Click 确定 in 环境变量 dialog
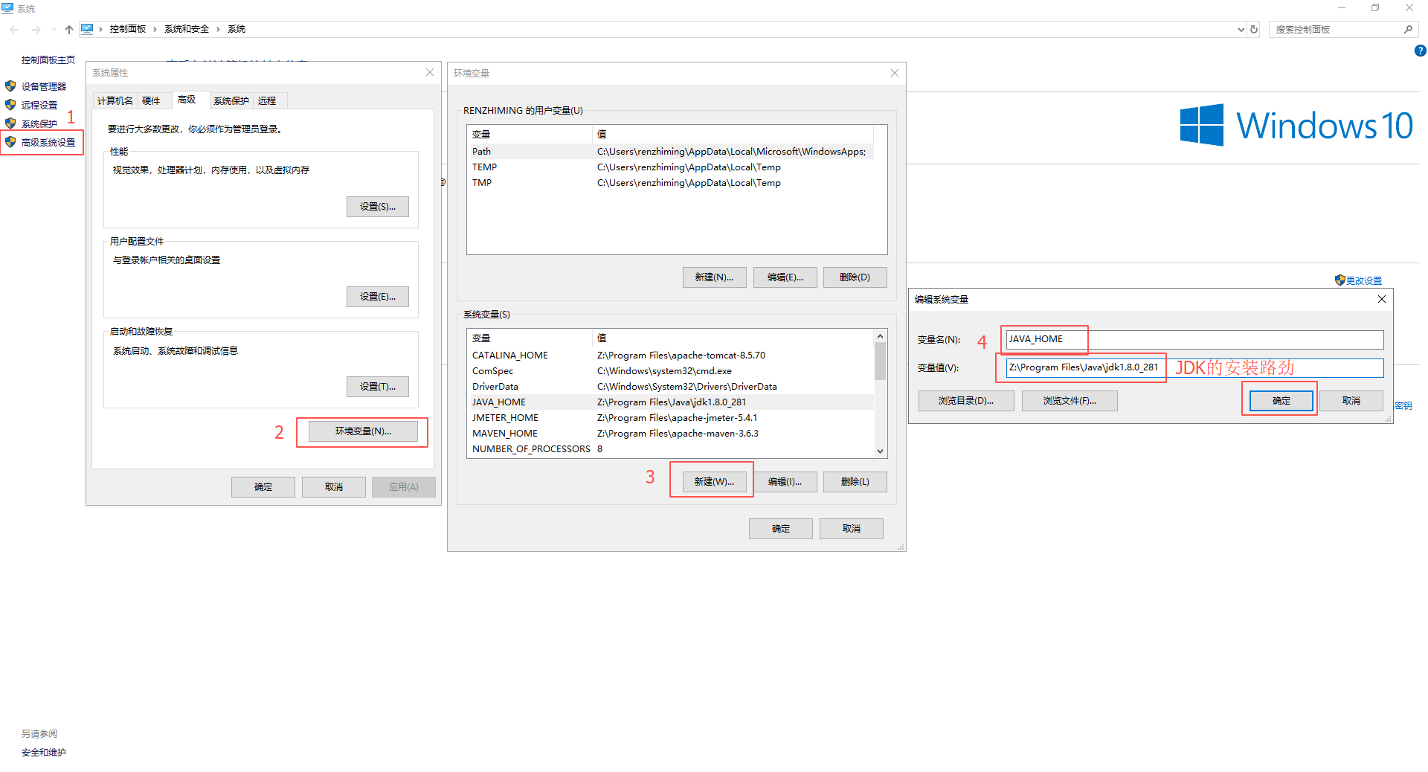The image size is (1428, 772). click(781, 529)
